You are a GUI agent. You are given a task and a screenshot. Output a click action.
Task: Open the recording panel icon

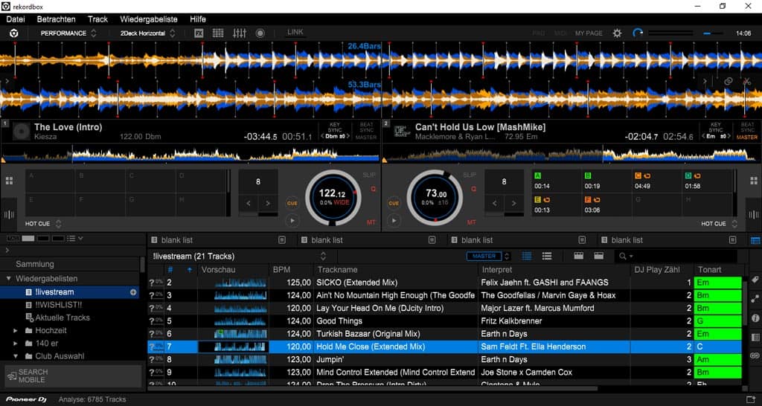tap(260, 33)
